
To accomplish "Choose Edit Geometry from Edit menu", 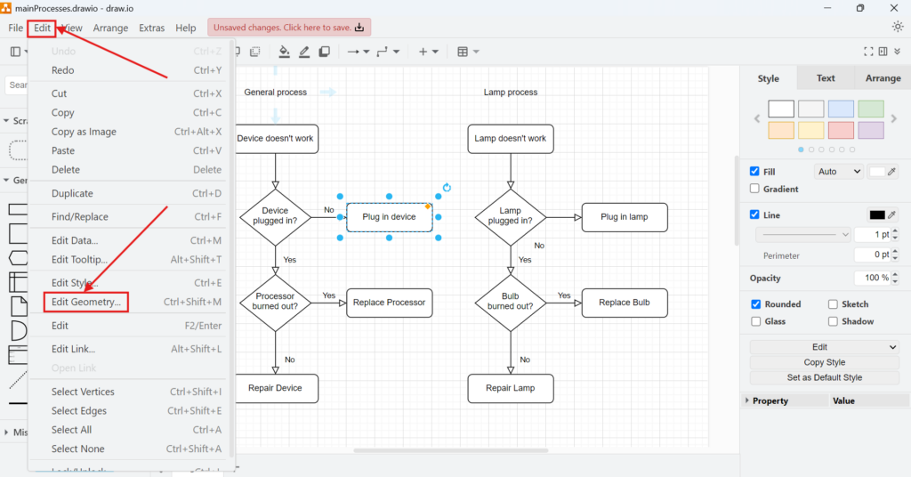I will coord(85,302).
